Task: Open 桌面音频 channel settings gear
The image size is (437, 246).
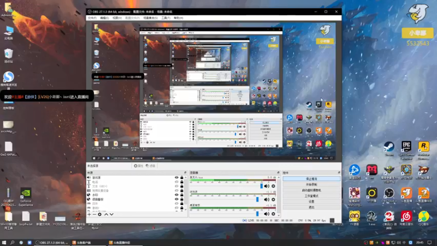Action: [x=274, y=214]
